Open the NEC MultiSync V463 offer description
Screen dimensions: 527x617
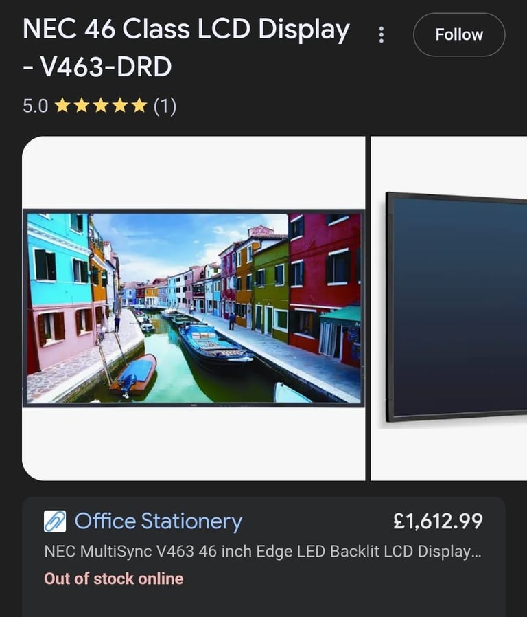[x=263, y=551]
